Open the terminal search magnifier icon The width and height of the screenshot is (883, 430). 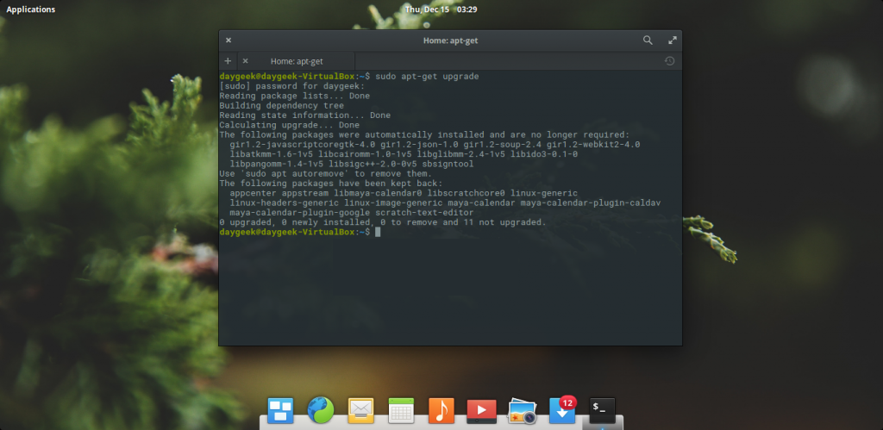pyautogui.click(x=648, y=41)
